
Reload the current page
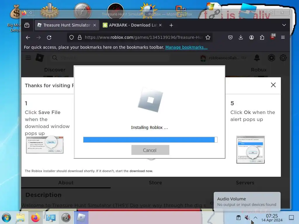49,38
